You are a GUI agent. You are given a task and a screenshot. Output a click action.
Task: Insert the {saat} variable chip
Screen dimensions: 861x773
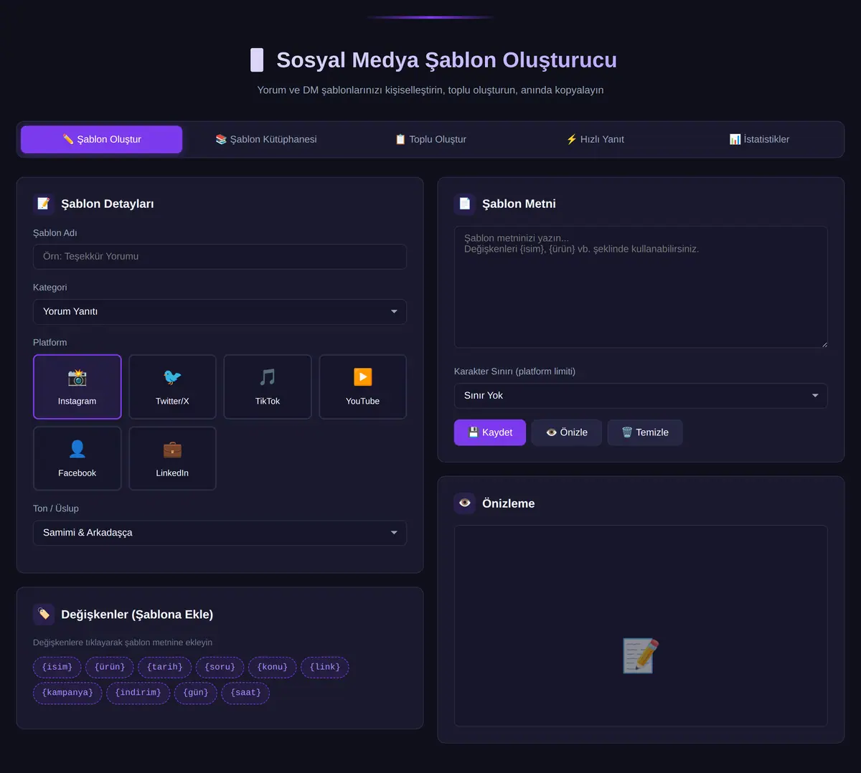pos(245,693)
